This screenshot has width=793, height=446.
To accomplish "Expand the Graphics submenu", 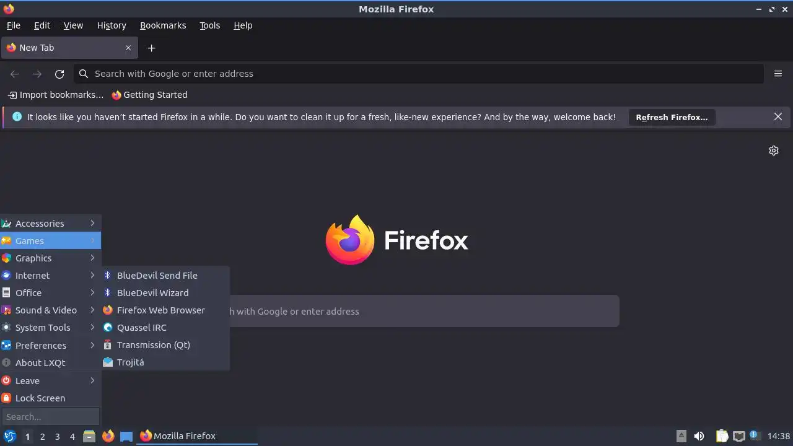I will point(50,258).
